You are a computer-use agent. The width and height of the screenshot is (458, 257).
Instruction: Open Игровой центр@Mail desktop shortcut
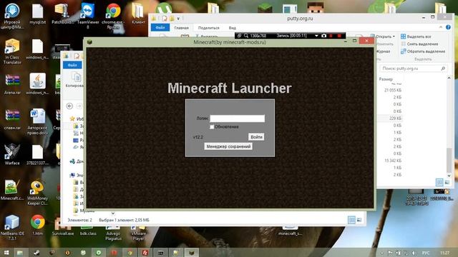tap(12, 16)
